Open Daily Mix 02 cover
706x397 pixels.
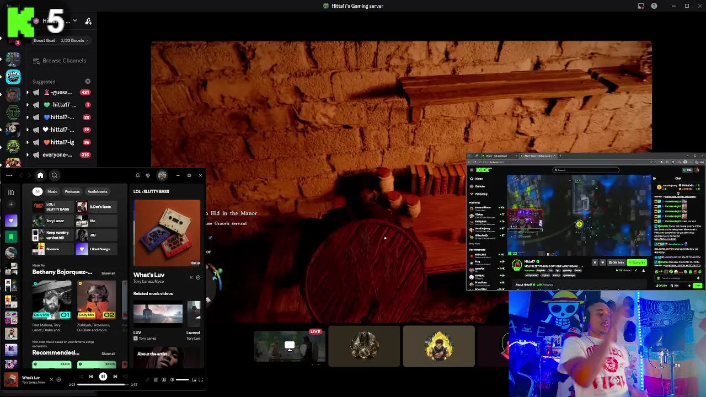tap(97, 299)
